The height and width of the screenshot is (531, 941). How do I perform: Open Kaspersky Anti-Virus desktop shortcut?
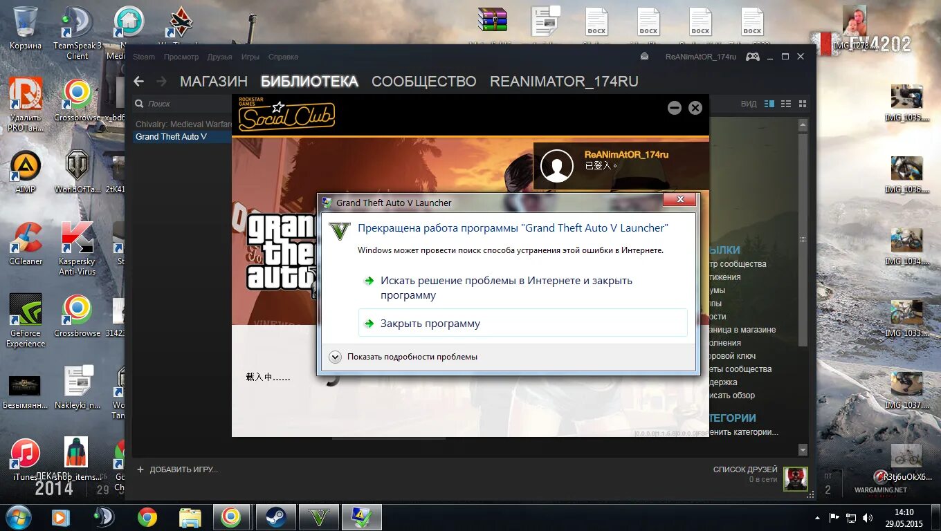point(77,249)
